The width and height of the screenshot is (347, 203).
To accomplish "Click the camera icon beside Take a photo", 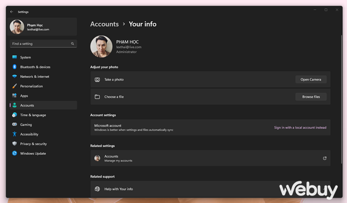I will tap(98, 80).
